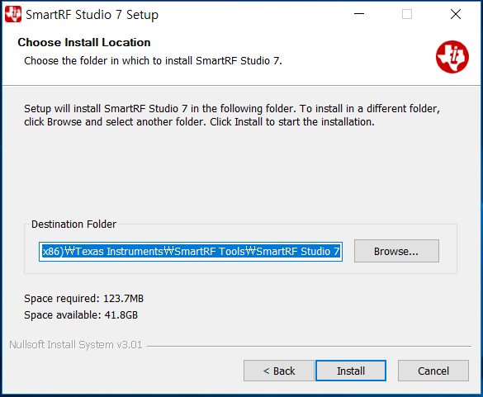
Task: Click inside the Destination Folder path field
Action: [191, 251]
